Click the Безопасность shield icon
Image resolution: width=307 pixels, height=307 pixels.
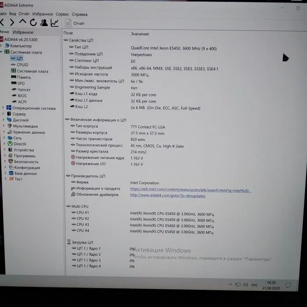coord(11,161)
